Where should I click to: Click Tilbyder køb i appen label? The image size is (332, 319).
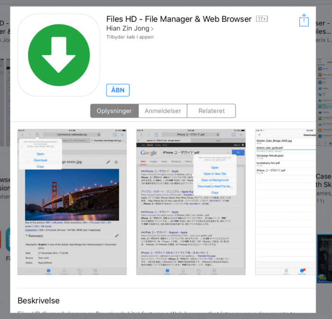tap(130, 37)
